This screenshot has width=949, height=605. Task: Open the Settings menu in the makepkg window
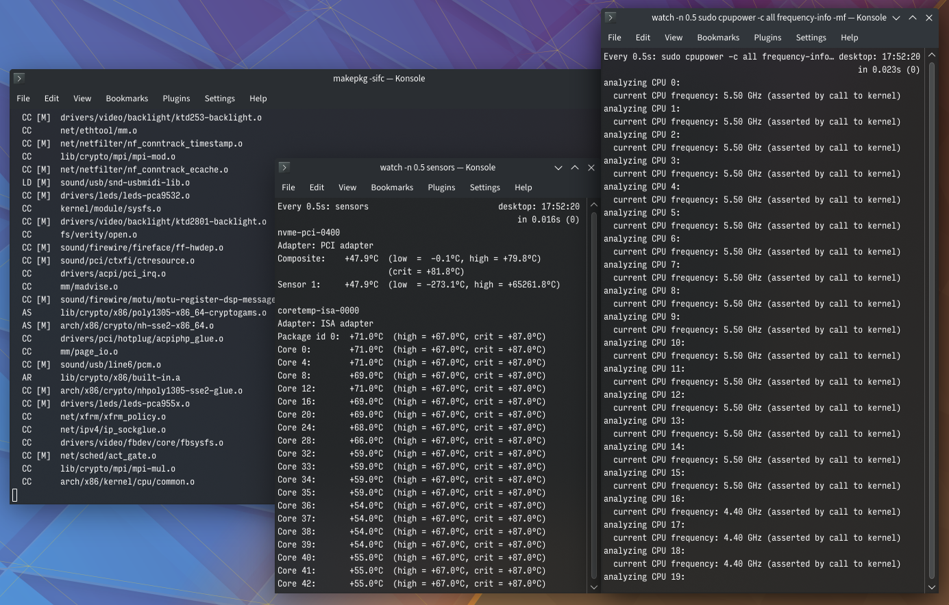pos(219,99)
